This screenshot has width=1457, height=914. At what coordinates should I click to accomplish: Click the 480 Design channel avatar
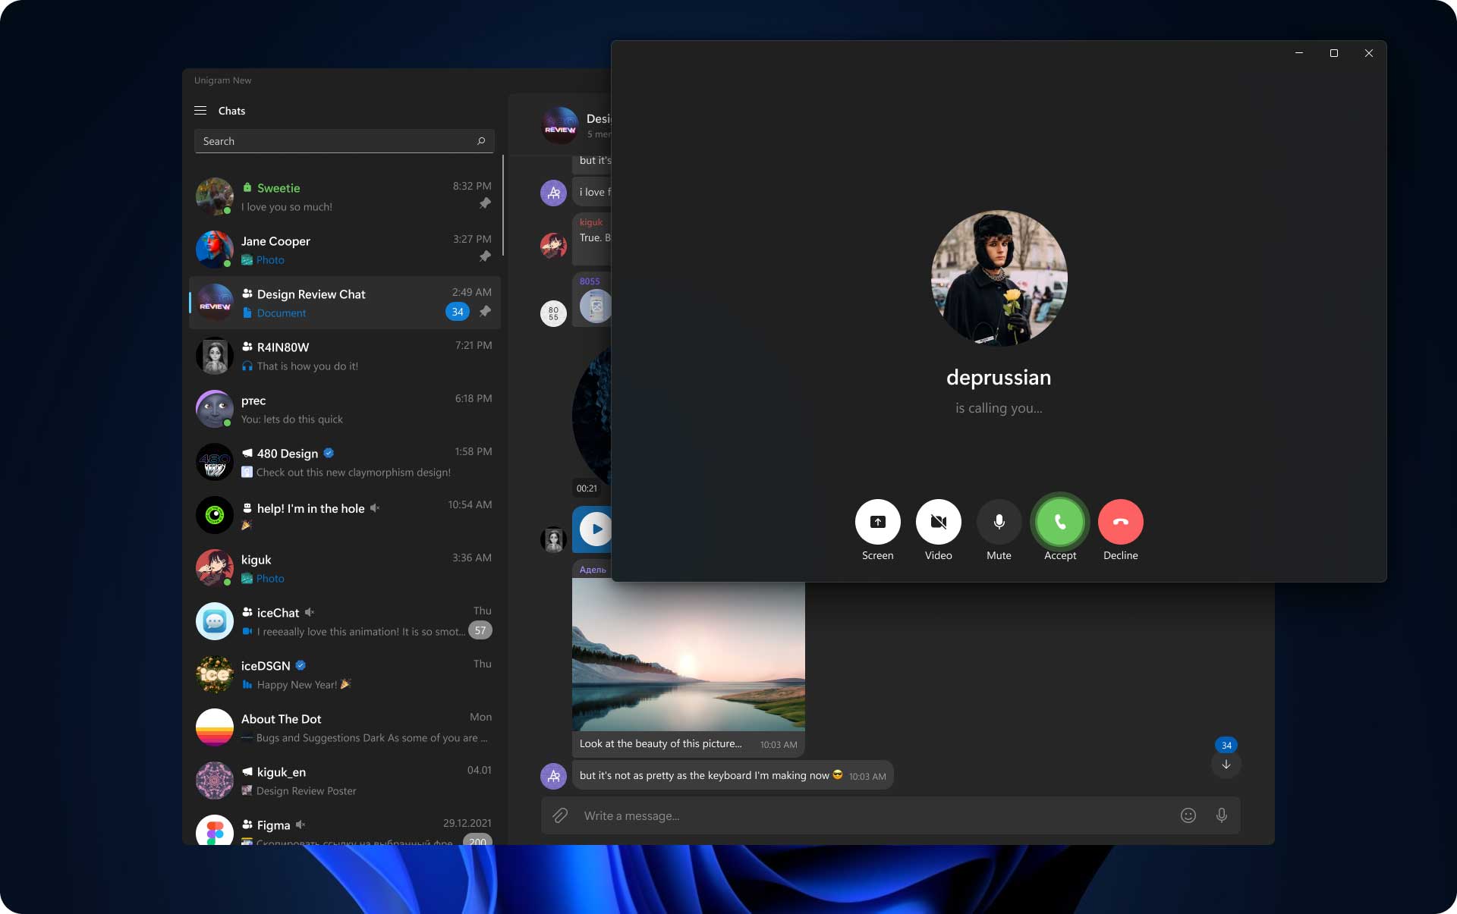tap(215, 462)
